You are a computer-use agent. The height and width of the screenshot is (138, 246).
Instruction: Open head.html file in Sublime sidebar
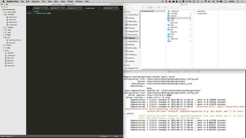pos(12,20)
